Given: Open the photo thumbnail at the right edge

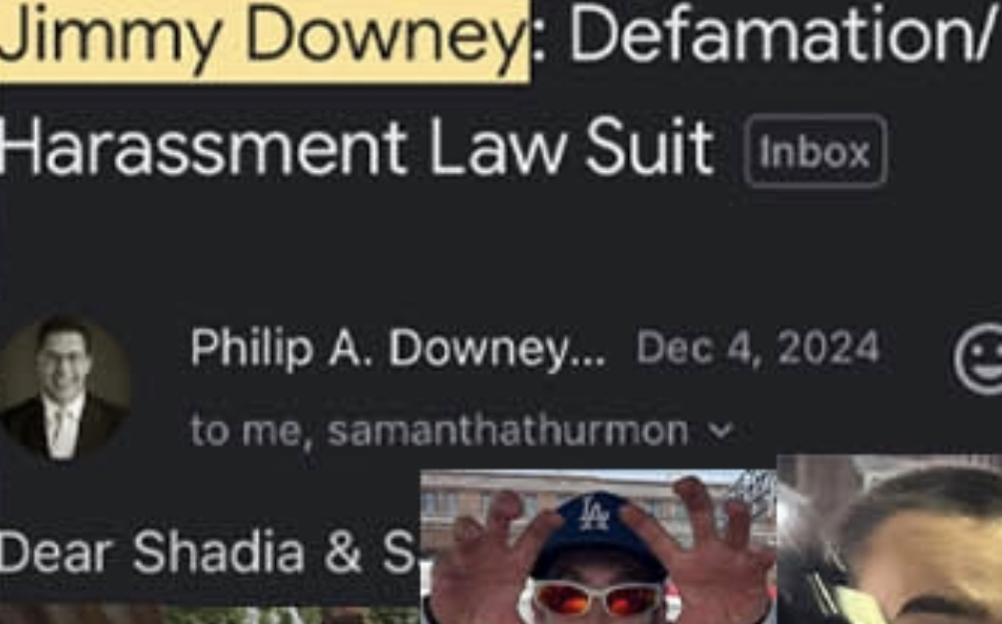Looking at the screenshot, I should (x=890, y=539).
